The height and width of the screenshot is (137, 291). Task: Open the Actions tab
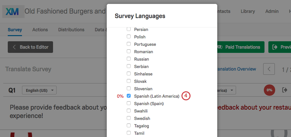(x=40, y=30)
